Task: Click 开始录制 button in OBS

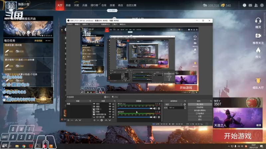Action: (x=200, y=107)
